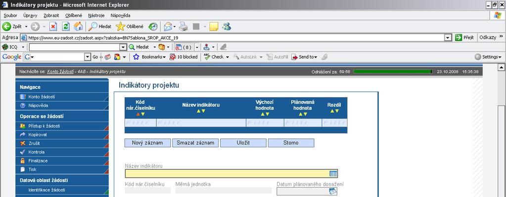This screenshot has height=197, width=506.
Task: Click the 10 blocked popup icon
Action: [173, 57]
